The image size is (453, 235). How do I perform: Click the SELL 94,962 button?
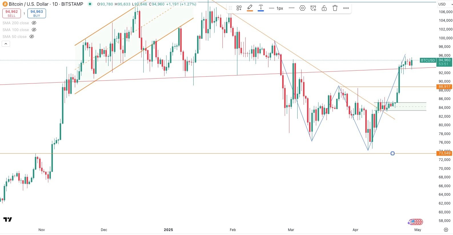pyautogui.click(x=11, y=13)
